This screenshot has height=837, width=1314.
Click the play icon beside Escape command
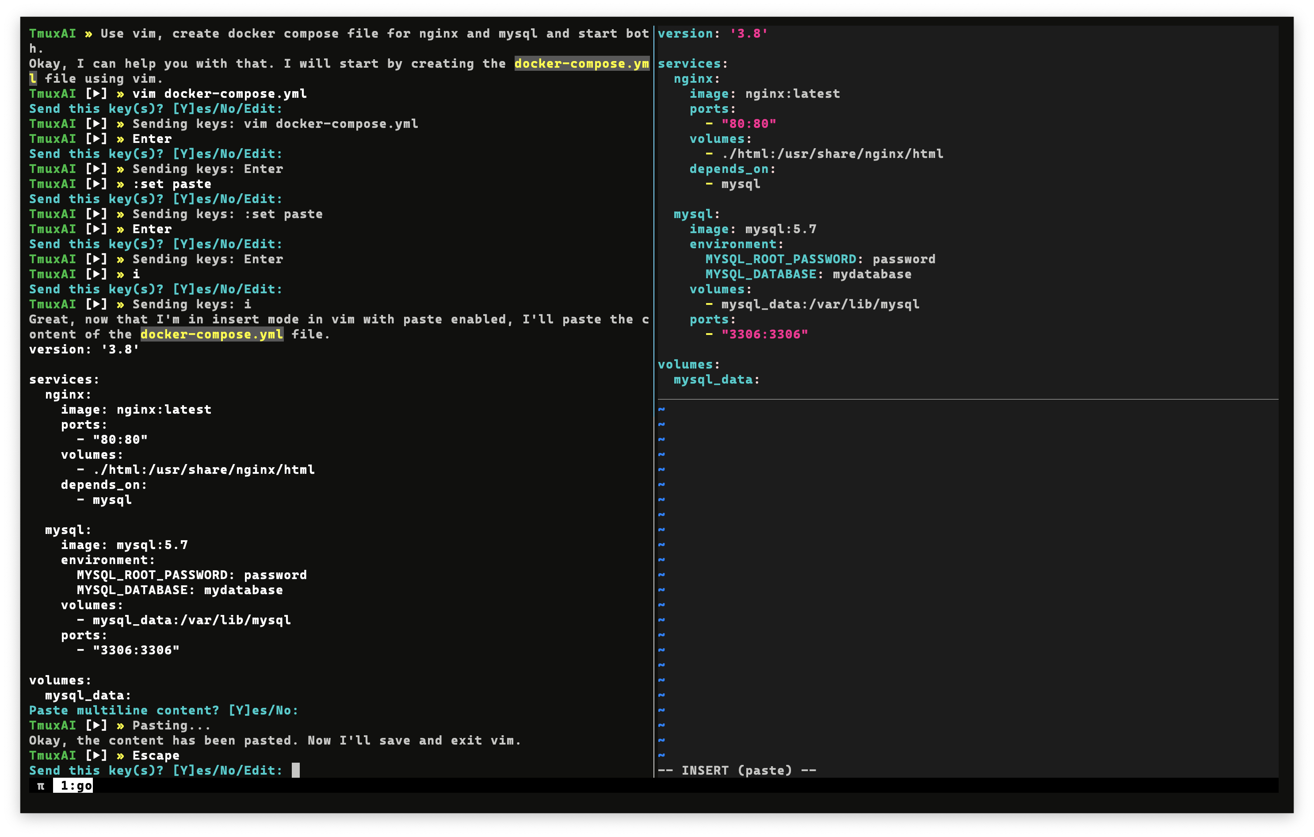[96, 756]
